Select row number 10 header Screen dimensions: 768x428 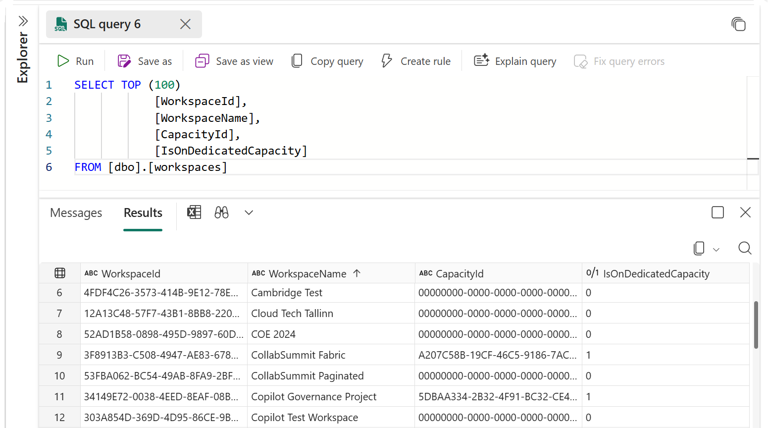click(x=59, y=376)
